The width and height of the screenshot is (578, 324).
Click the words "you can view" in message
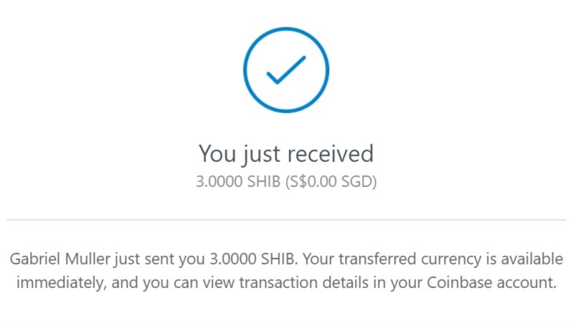(x=189, y=283)
